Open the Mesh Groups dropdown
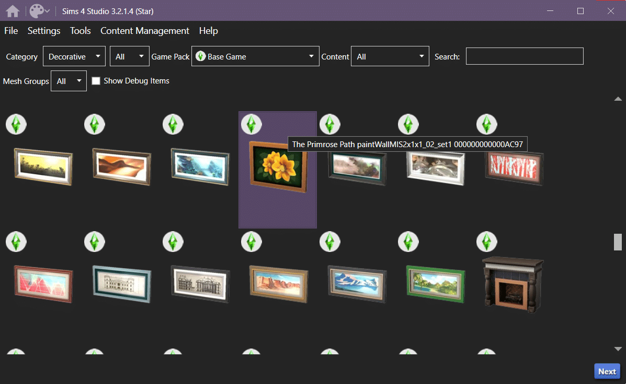Screen dimensions: 626x384 [x=68, y=81]
